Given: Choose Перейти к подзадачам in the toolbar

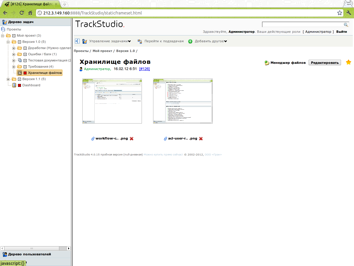Looking at the screenshot, I should (164, 41).
